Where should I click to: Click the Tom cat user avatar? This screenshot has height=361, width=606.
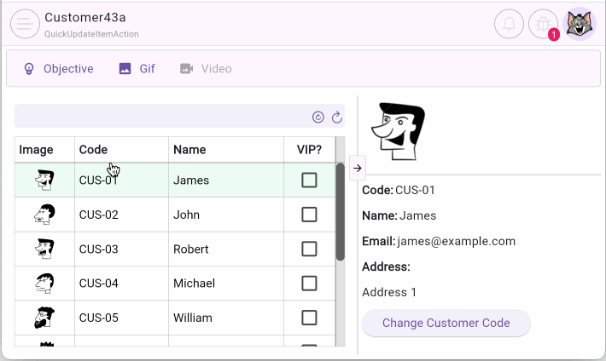581,24
